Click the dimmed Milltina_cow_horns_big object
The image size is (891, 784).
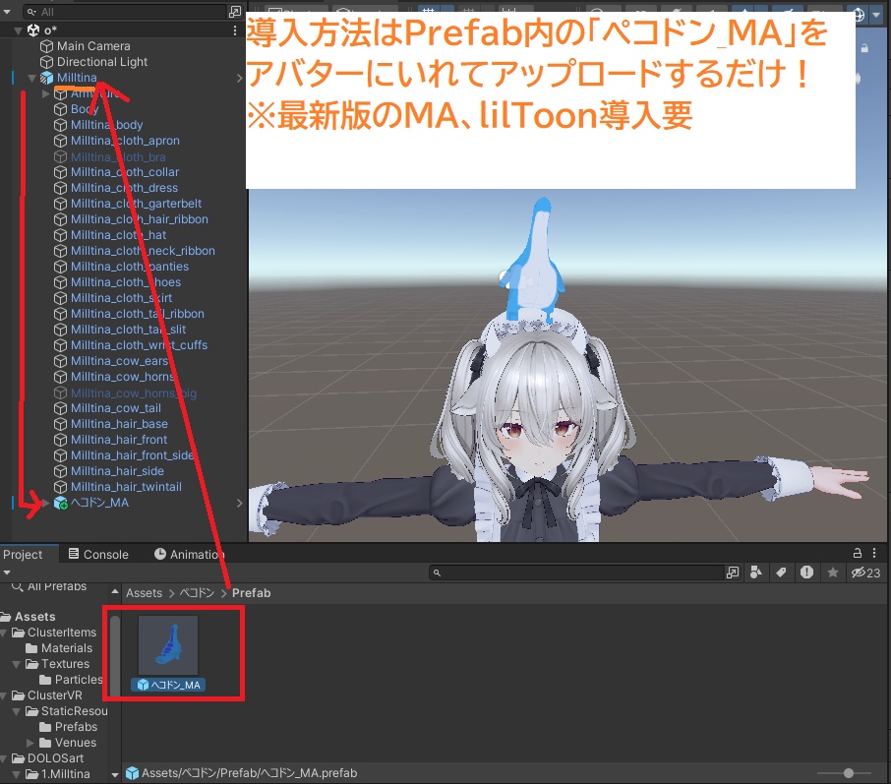click(134, 392)
